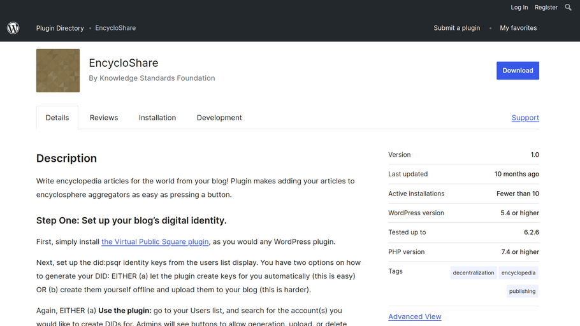Click the 'Tested up to' label
Image resolution: width=580 pixels, height=326 pixels.
(407, 232)
